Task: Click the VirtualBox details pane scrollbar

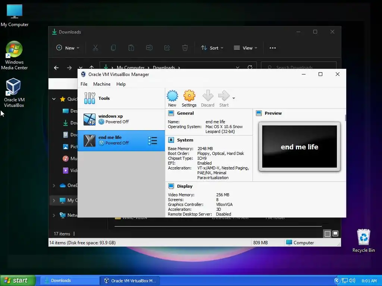Action: coord(345,118)
